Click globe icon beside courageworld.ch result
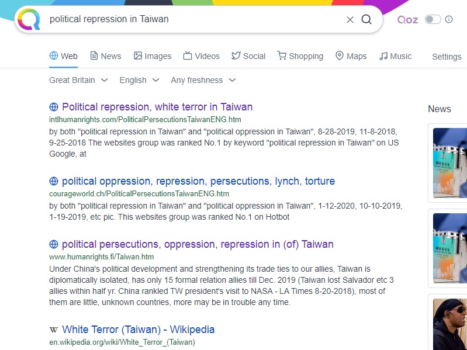This screenshot has height=350, width=467. [54, 181]
